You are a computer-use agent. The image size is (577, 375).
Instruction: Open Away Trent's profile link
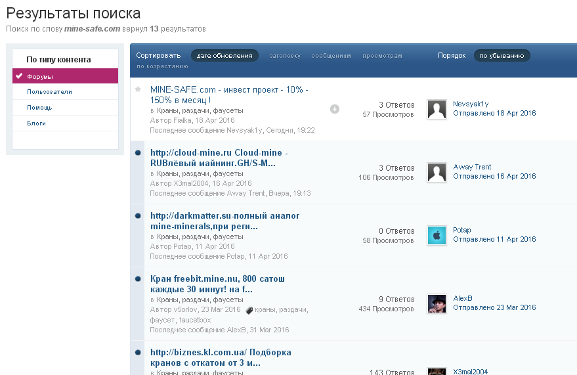pyautogui.click(x=472, y=167)
